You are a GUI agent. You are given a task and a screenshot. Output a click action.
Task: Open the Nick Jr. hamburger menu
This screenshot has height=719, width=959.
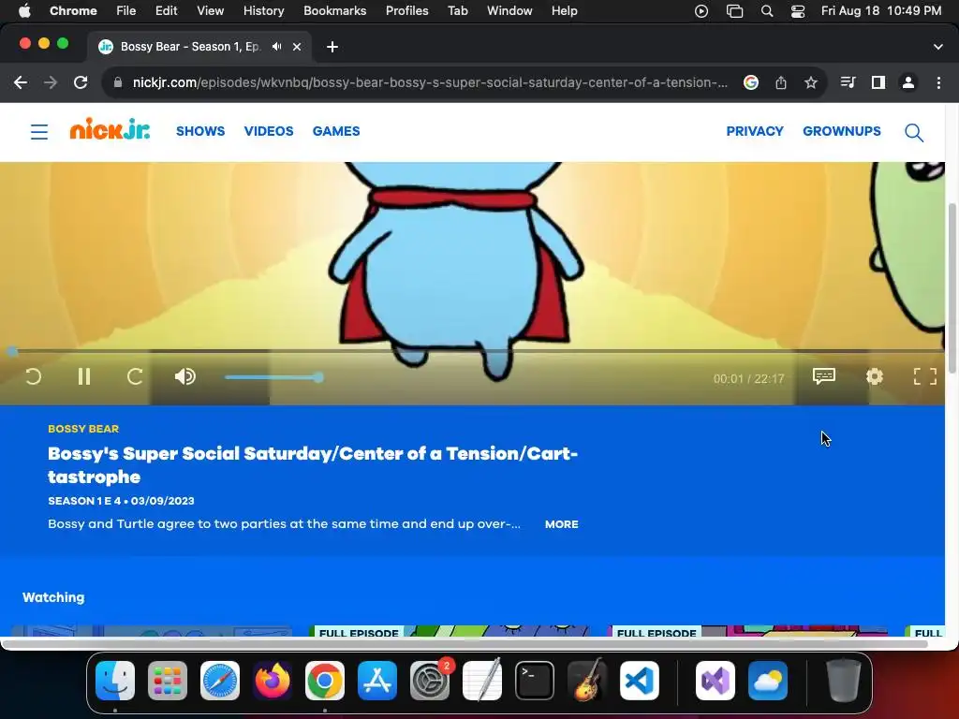pyautogui.click(x=39, y=131)
